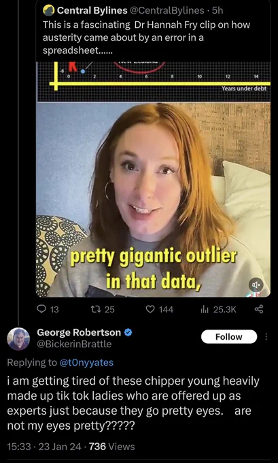
Task: Open the 15:33 · 23 Jan 24 timestamp
Action: (x=44, y=447)
